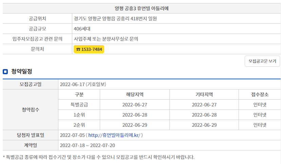Select contract period 2022-07-18 ~ 2022-07-20
The image size is (281, 164).
pyautogui.click(x=87, y=145)
